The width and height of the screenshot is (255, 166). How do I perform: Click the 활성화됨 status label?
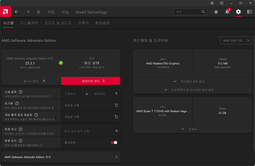(70, 143)
